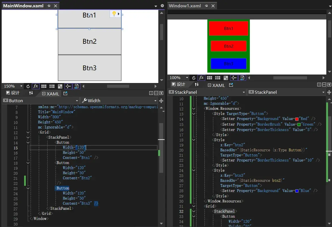
Task: Activate the Window1.xaml document tab
Action: pyautogui.click(x=185, y=6)
